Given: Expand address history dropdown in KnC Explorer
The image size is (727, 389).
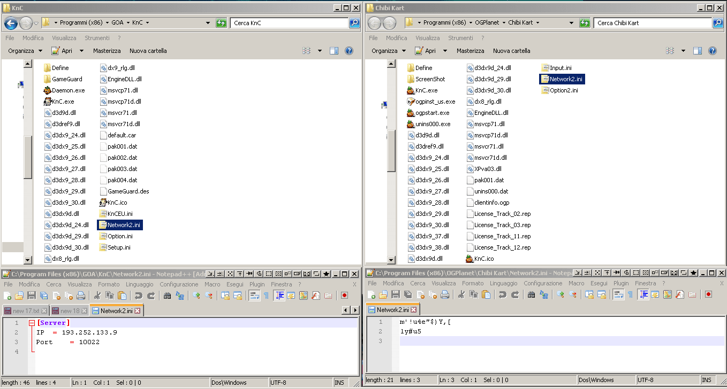Looking at the screenshot, I should [x=208, y=23].
